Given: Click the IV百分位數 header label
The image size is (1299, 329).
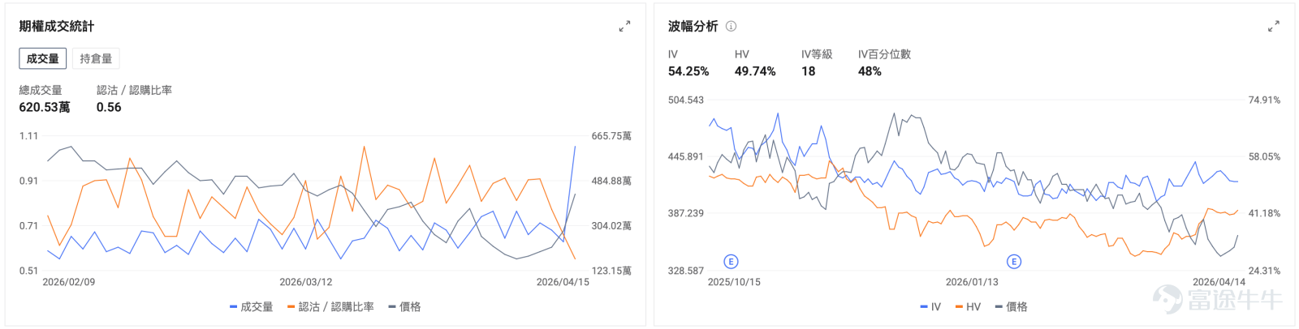Looking at the screenshot, I should click(x=884, y=54).
